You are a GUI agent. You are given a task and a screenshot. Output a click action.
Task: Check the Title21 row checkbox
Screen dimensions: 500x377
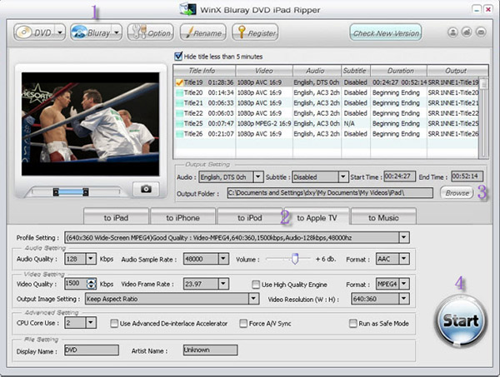[179, 103]
